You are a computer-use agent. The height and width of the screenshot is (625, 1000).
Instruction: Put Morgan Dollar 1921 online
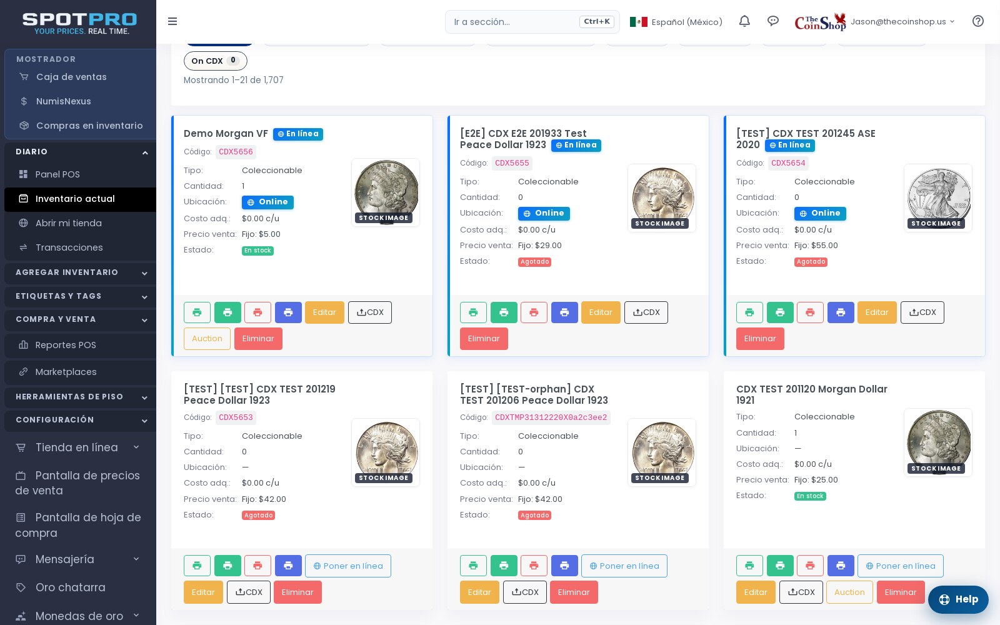901,566
